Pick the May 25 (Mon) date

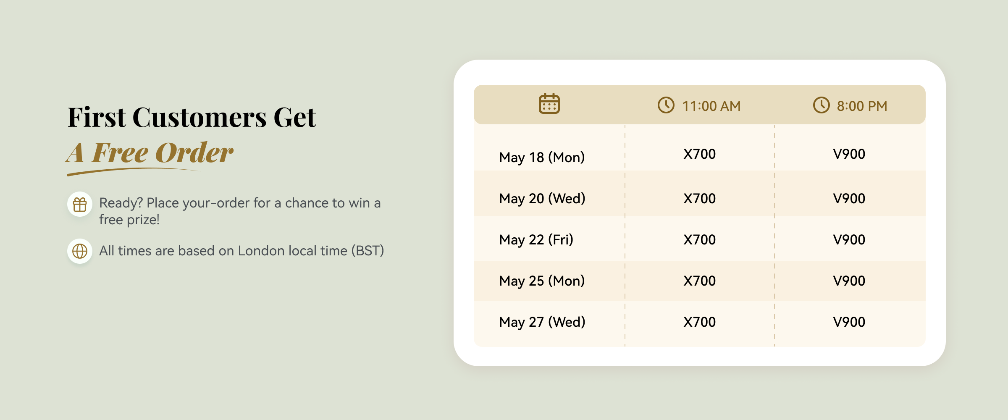tap(542, 281)
